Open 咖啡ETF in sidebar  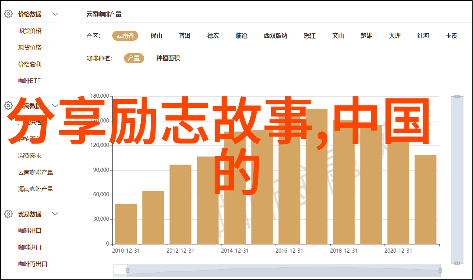(30, 81)
